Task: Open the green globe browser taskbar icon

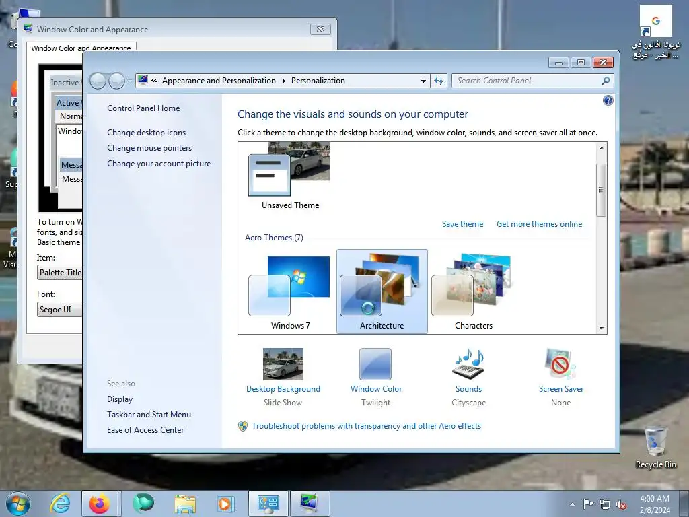Action: pyautogui.click(x=143, y=503)
